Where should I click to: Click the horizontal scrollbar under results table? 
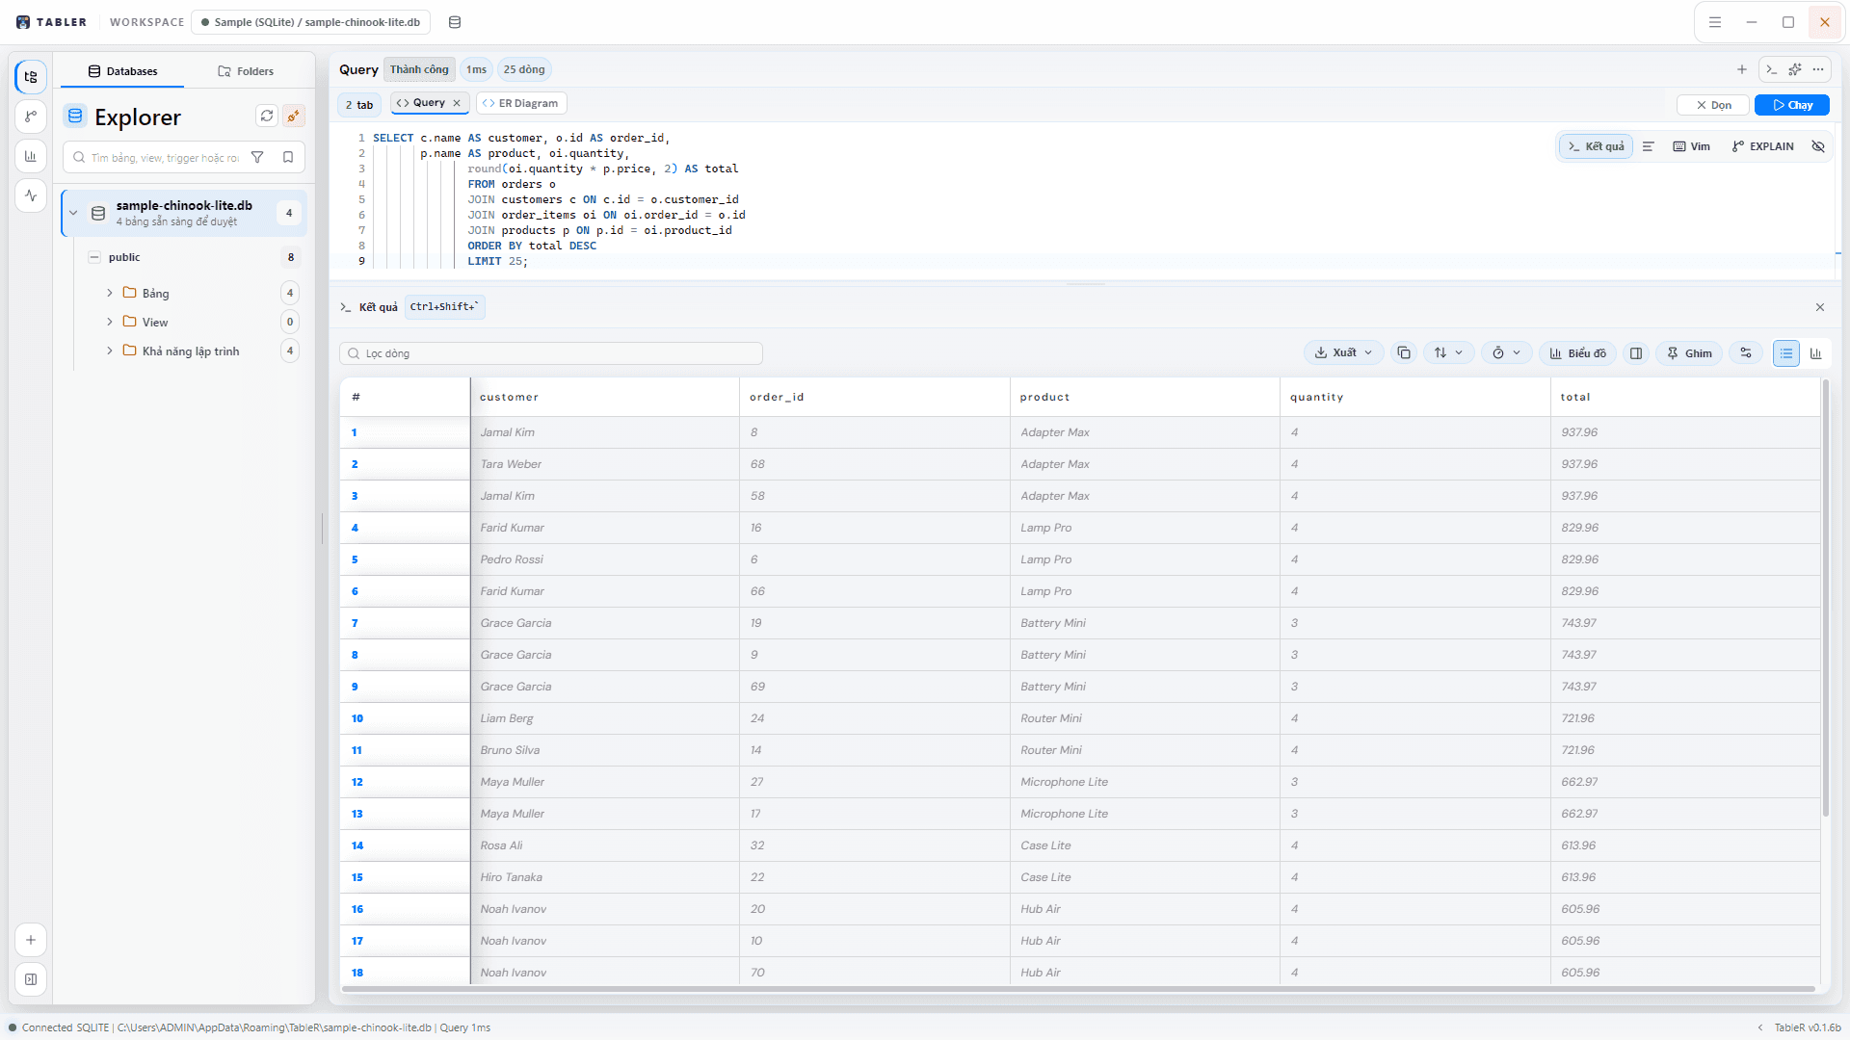[x=1078, y=989]
